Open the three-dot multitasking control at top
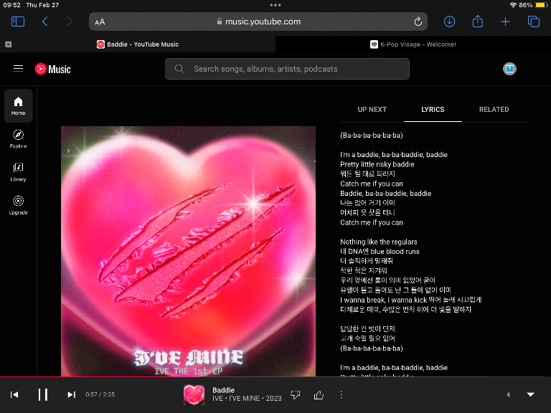 point(275,5)
